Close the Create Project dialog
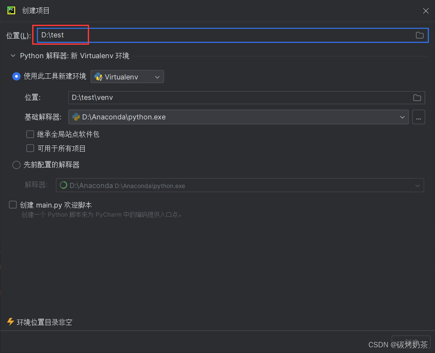The image size is (435, 353). pos(425,11)
